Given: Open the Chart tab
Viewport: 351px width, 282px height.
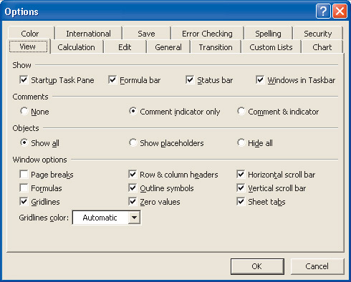Looking at the screenshot, I should pos(322,47).
